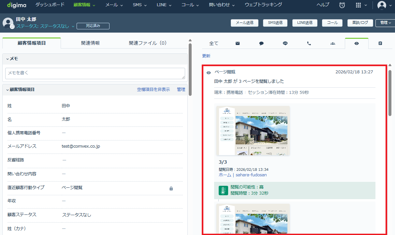Open the ウェブトラッキング menu
The image size is (395, 235).
pyautogui.click(x=263, y=5)
